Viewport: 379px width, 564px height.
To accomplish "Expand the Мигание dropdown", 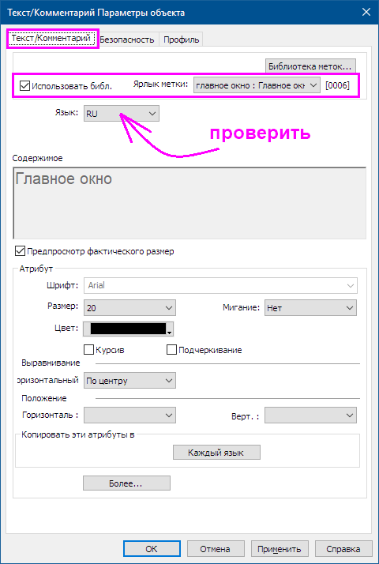I will pos(310,308).
